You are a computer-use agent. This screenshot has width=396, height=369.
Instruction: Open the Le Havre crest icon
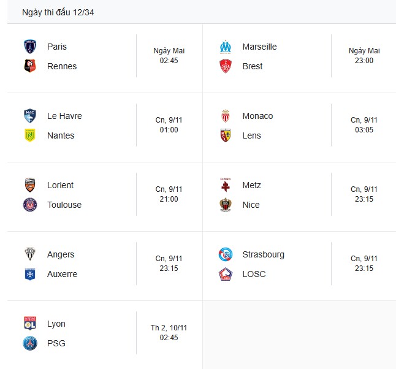[30, 116]
